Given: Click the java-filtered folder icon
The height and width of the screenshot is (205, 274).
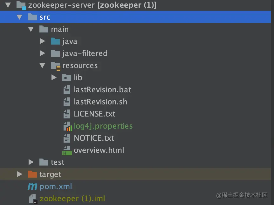Looking at the screenshot, I should (55, 53).
